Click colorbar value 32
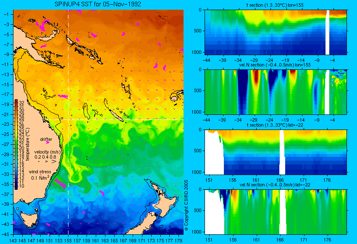This screenshot has width=357, height=244. pyautogui.click(x=21, y=103)
